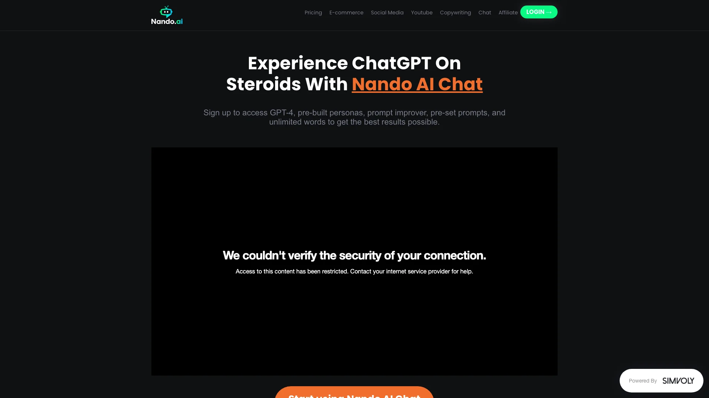Viewport: 709px width, 398px height.
Task: Navigate to Youtube section icon
Action: tap(422, 12)
